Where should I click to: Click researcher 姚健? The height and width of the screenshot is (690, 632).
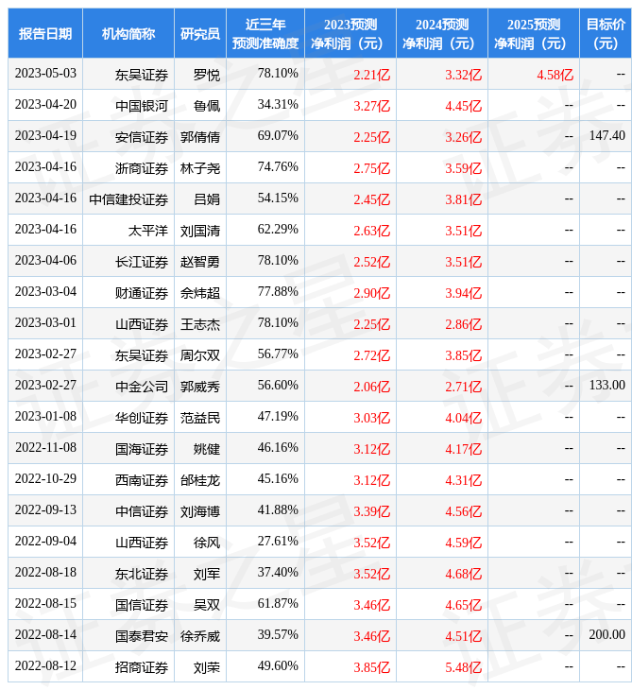coord(207,450)
